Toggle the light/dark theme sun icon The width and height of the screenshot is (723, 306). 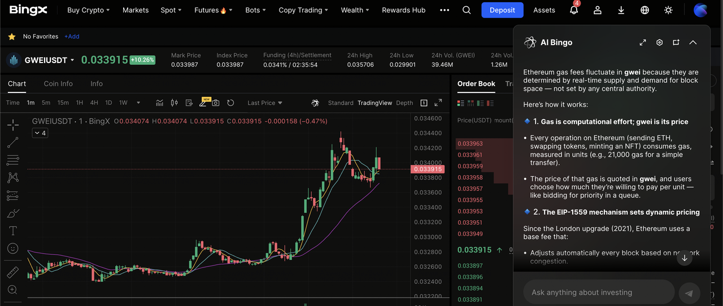coord(668,10)
